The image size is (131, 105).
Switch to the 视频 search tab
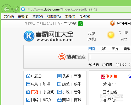[103, 49]
